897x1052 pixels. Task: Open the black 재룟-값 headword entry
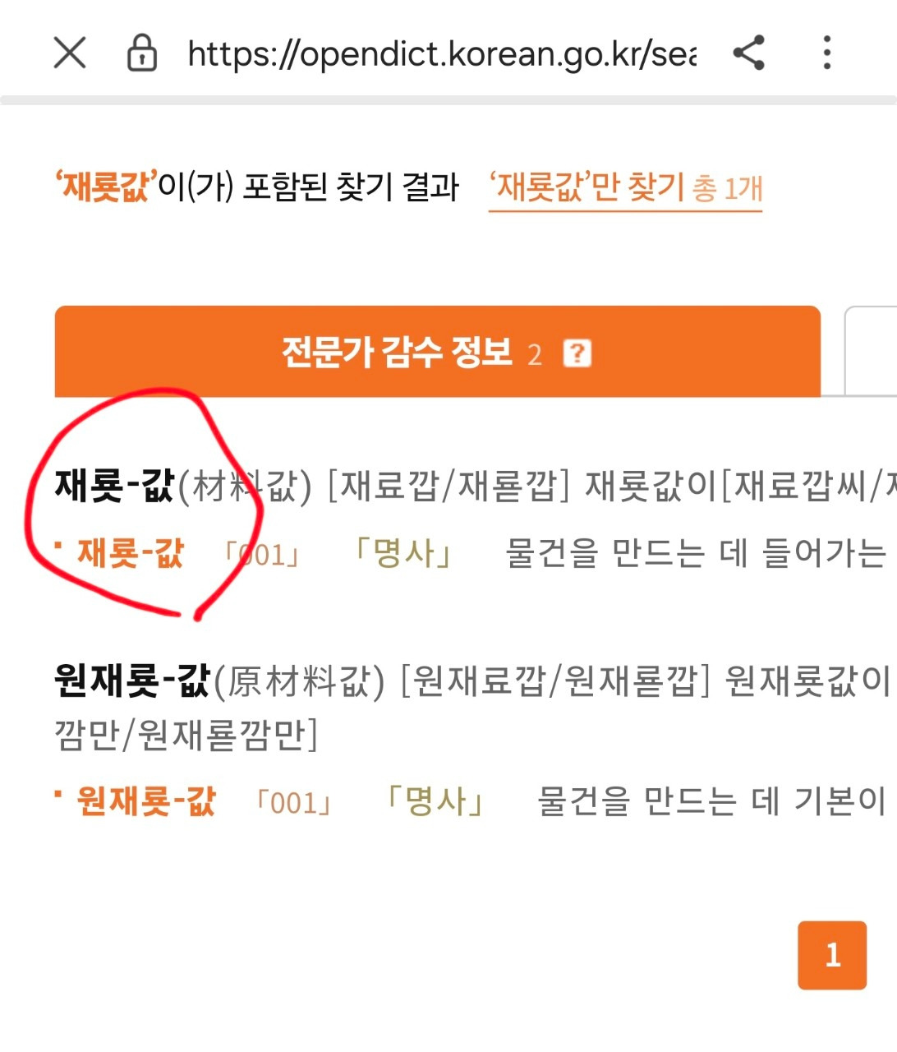tap(115, 486)
